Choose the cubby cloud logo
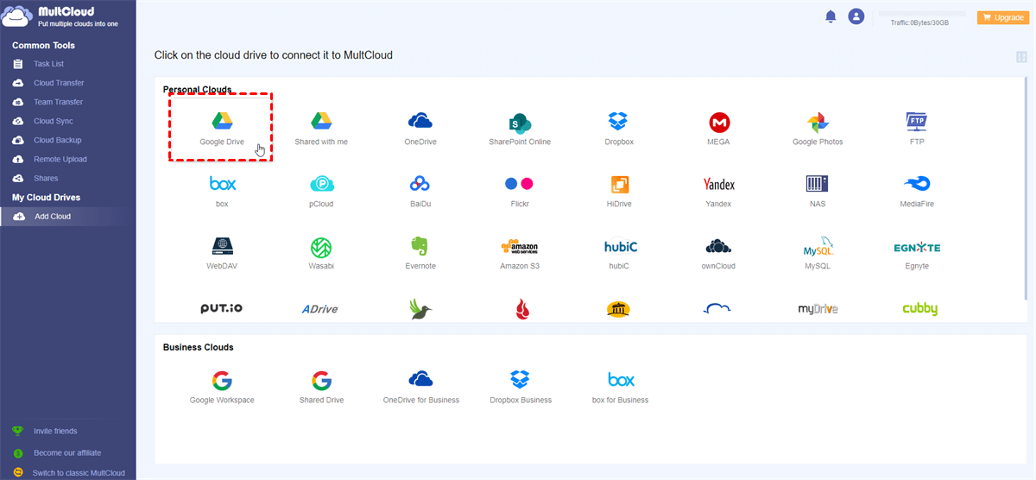1036x480 pixels. click(919, 309)
